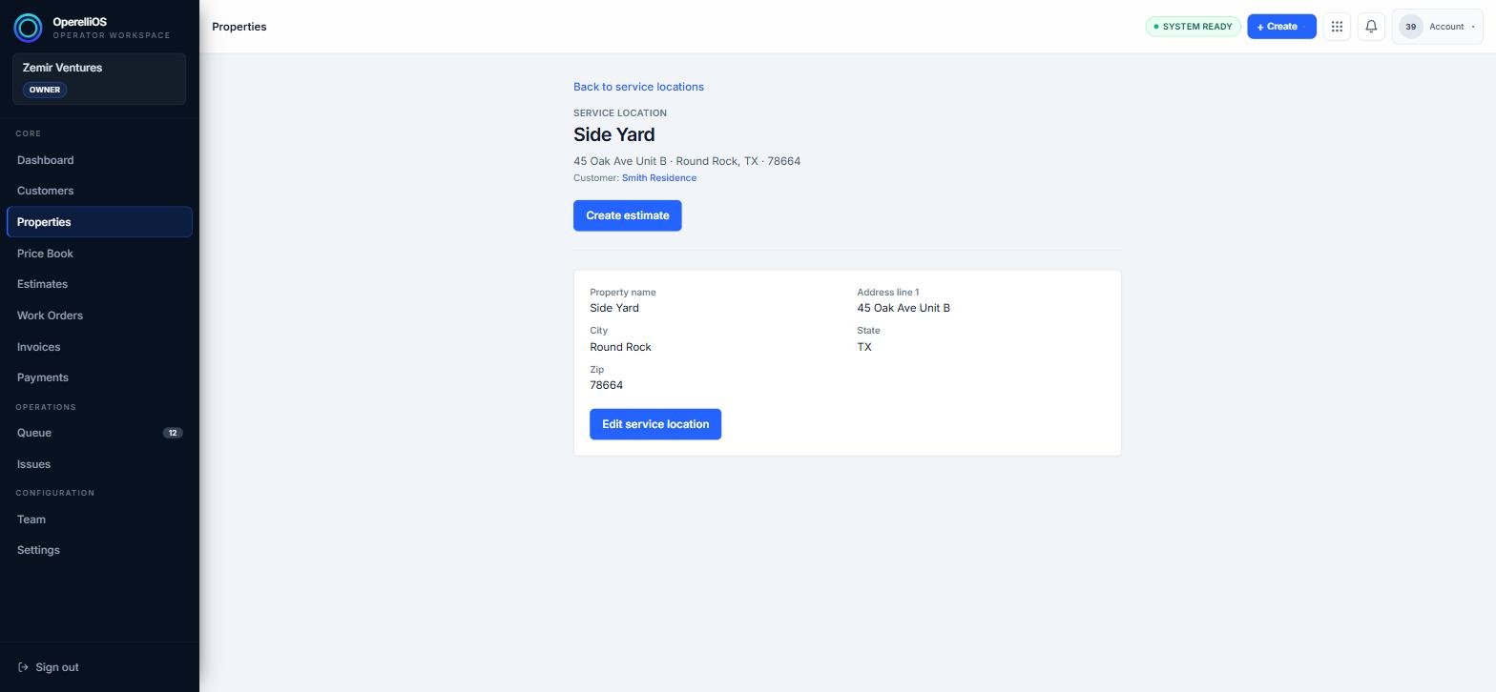Follow Back to service locations link

(638, 87)
